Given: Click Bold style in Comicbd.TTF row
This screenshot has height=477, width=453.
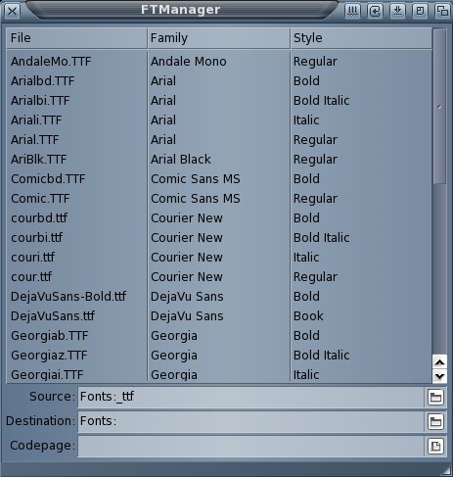Looking at the screenshot, I should pos(306,179).
